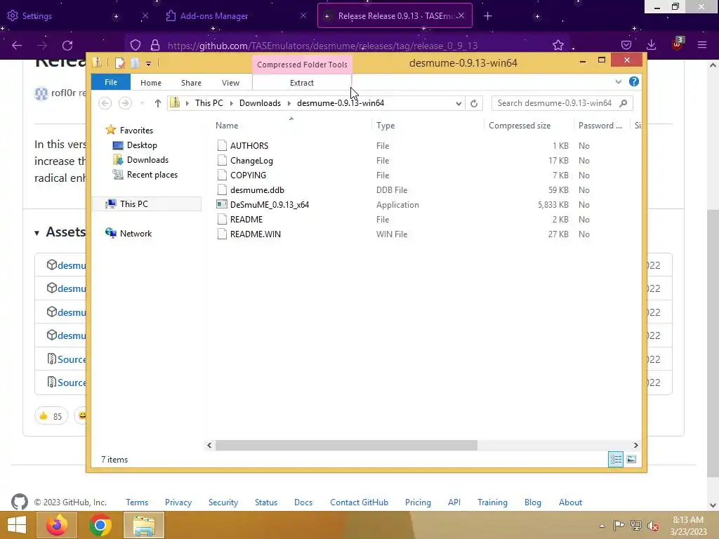Select Recent places in navigation pane
This screenshot has width=719, height=539.
[152, 174]
